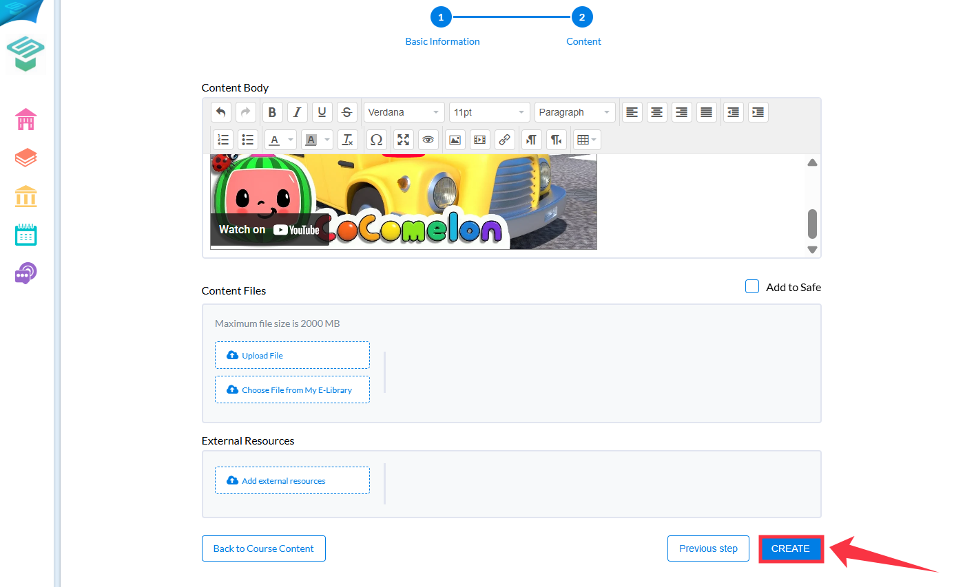
Task: Toggle bold formatting
Action: tap(272, 112)
